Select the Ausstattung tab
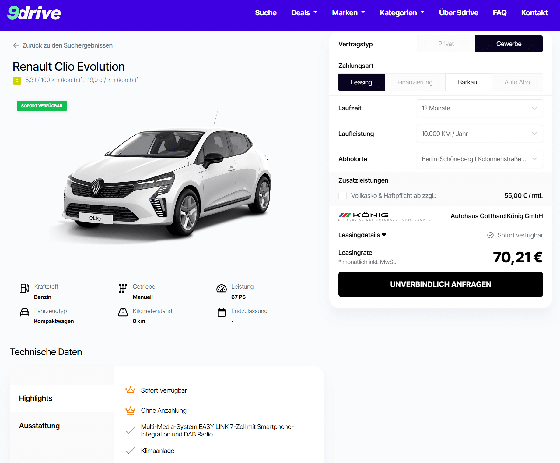 pos(62,426)
